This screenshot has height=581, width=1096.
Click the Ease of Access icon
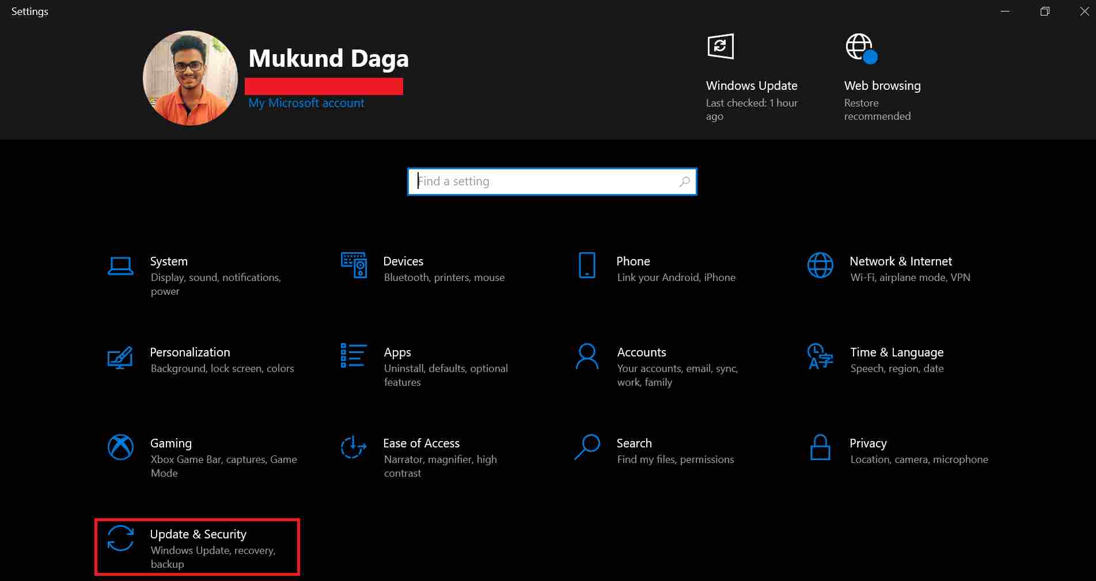(x=354, y=447)
